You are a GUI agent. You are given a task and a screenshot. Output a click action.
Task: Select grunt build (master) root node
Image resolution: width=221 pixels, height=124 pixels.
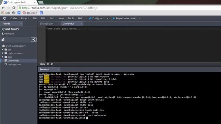(x=16, y=46)
